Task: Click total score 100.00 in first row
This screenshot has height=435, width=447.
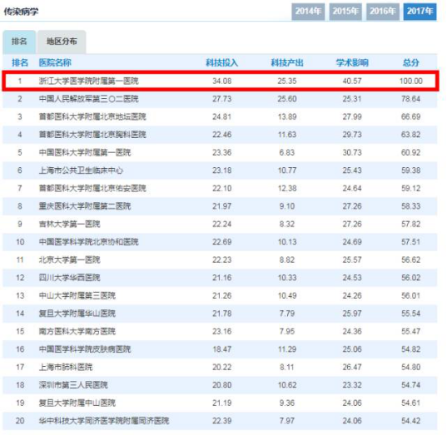Action: coord(411,82)
